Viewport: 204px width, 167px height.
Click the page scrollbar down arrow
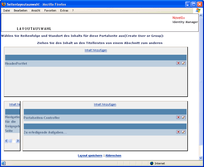(201, 158)
